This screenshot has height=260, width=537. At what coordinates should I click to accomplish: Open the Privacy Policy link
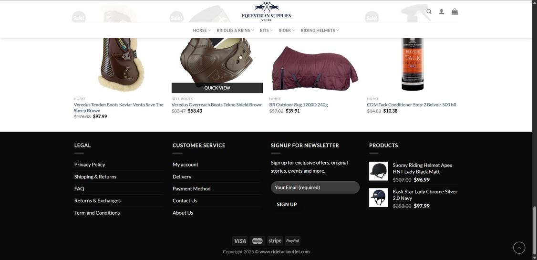90,165
